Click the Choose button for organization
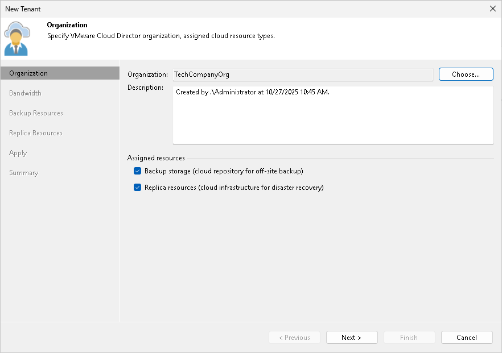This screenshot has width=502, height=353. [x=466, y=74]
